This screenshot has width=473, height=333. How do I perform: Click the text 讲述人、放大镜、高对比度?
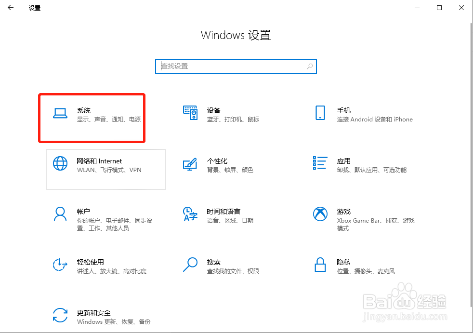click(112, 271)
